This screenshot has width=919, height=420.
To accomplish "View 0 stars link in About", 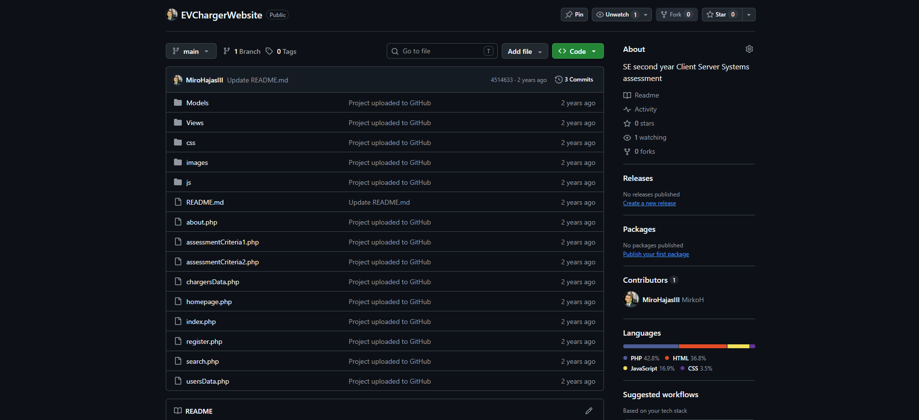I will coord(639,123).
